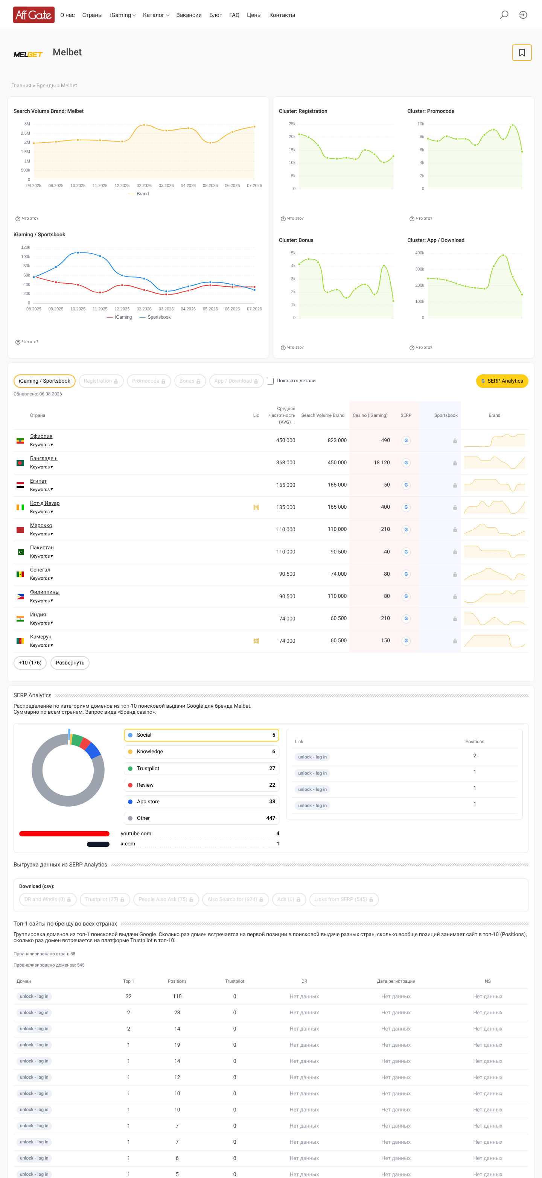Image resolution: width=542 pixels, height=1178 pixels.
Task: Toggle the Brand series in chart legend
Action: [x=139, y=194]
